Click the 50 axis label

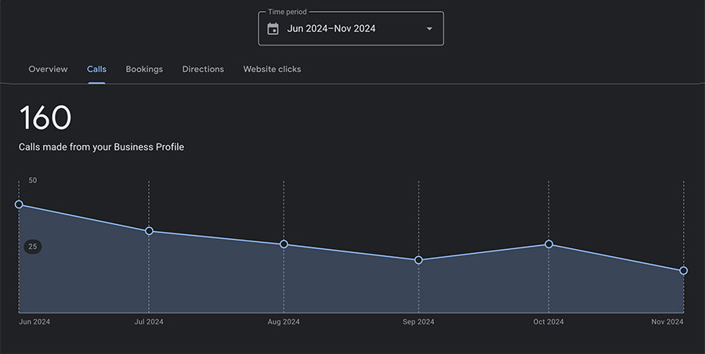coord(33,180)
